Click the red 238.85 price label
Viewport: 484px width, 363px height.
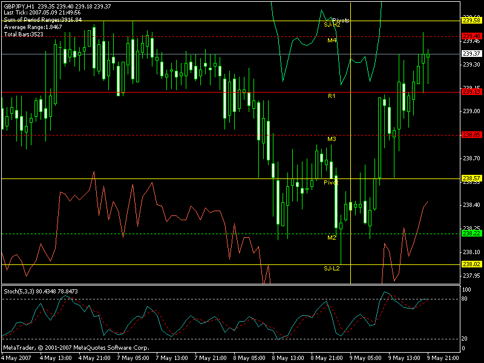pos(471,134)
